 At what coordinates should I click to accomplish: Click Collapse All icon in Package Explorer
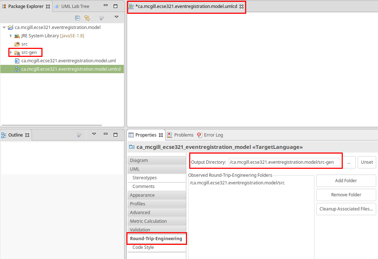pyautogui.click(x=77, y=18)
